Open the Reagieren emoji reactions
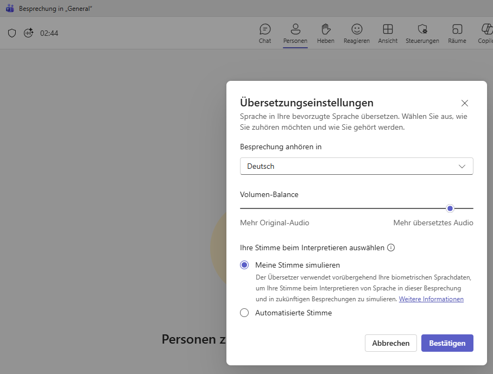This screenshot has height=374, width=493. pos(357,33)
